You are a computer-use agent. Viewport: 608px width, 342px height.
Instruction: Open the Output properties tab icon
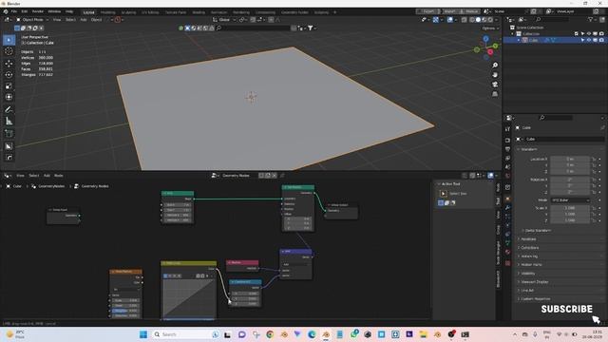507,149
